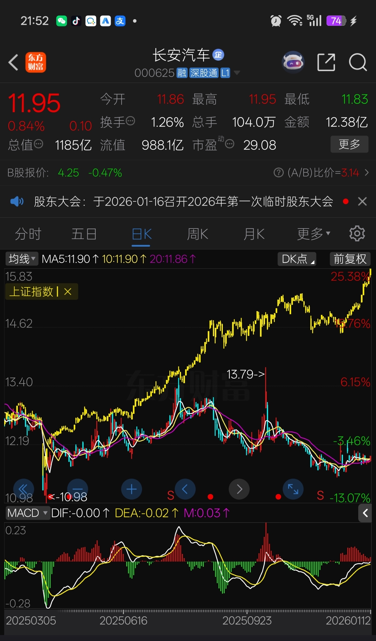Switch to the 周K tab
The image size is (376, 641).
[x=198, y=234]
